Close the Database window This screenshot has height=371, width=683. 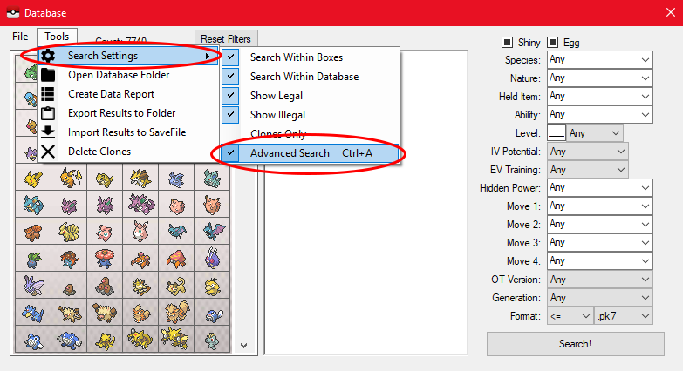662,13
